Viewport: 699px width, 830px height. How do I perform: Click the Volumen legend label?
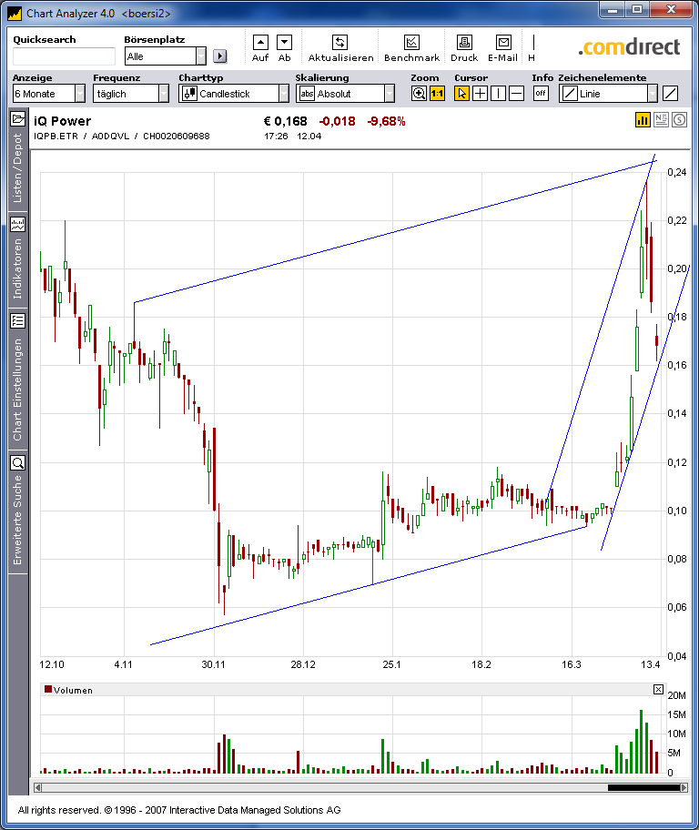point(73,690)
